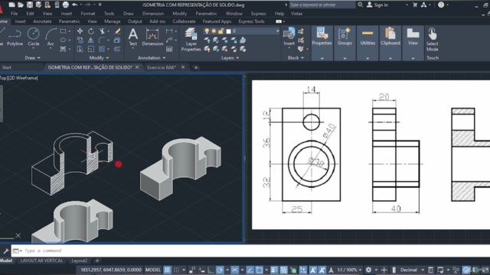This screenshot has height=275, width=490.
Task: Expand the Layers panel
Action: [230, 58]
